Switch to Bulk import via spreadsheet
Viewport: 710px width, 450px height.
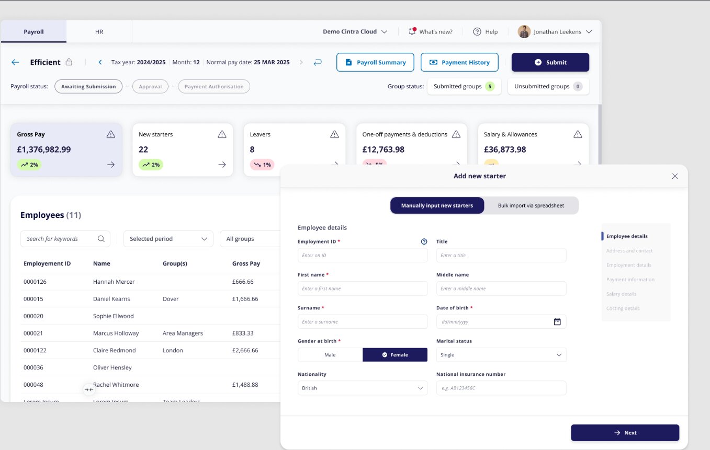[x=531, y=205]
